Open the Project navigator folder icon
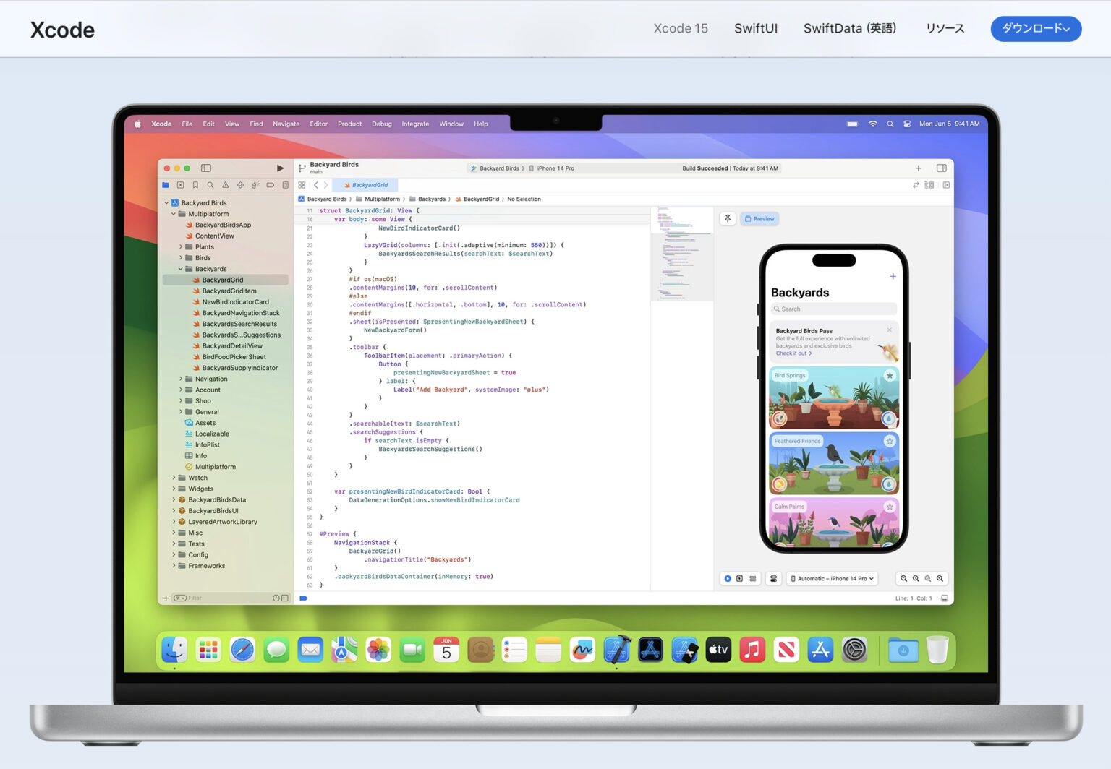The height and width of the screenshot is (769, 1111). point(167,184)
